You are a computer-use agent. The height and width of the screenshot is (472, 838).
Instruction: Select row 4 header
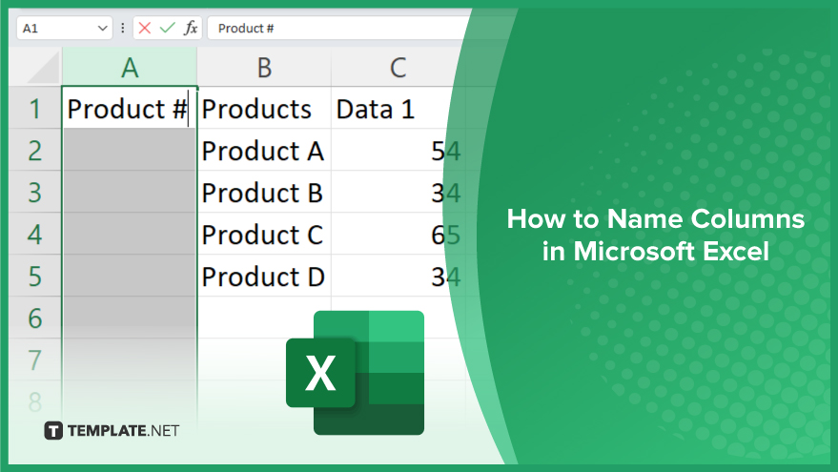coord(34,235)
